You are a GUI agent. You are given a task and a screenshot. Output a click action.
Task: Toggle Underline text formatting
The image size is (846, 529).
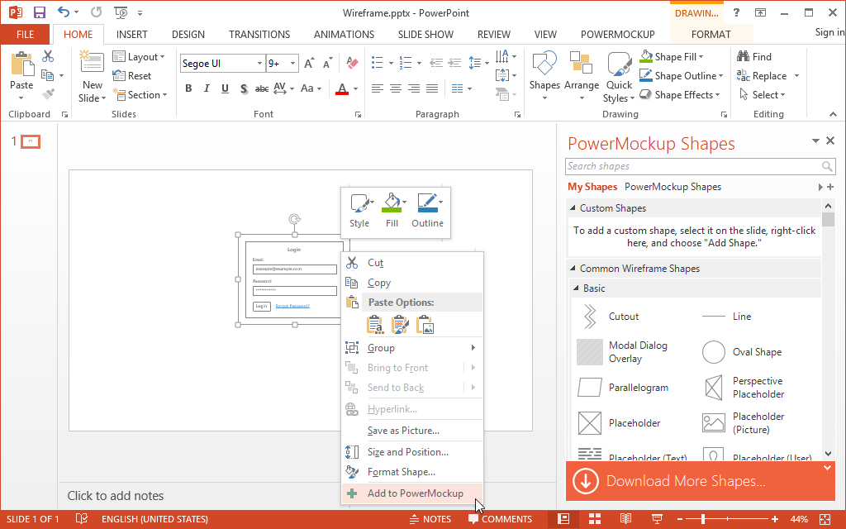[225, 88]
